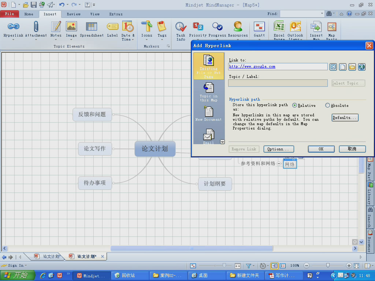Click the Defaults... button

(x=345, y=117)
